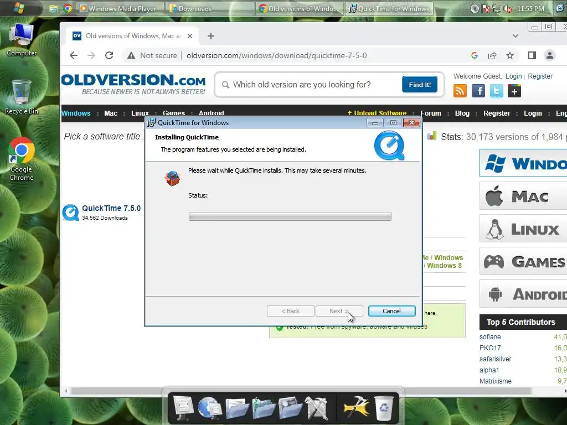Open the Register link near Welcome Guest
The image size is (567, 425).
tap(540, 76)
